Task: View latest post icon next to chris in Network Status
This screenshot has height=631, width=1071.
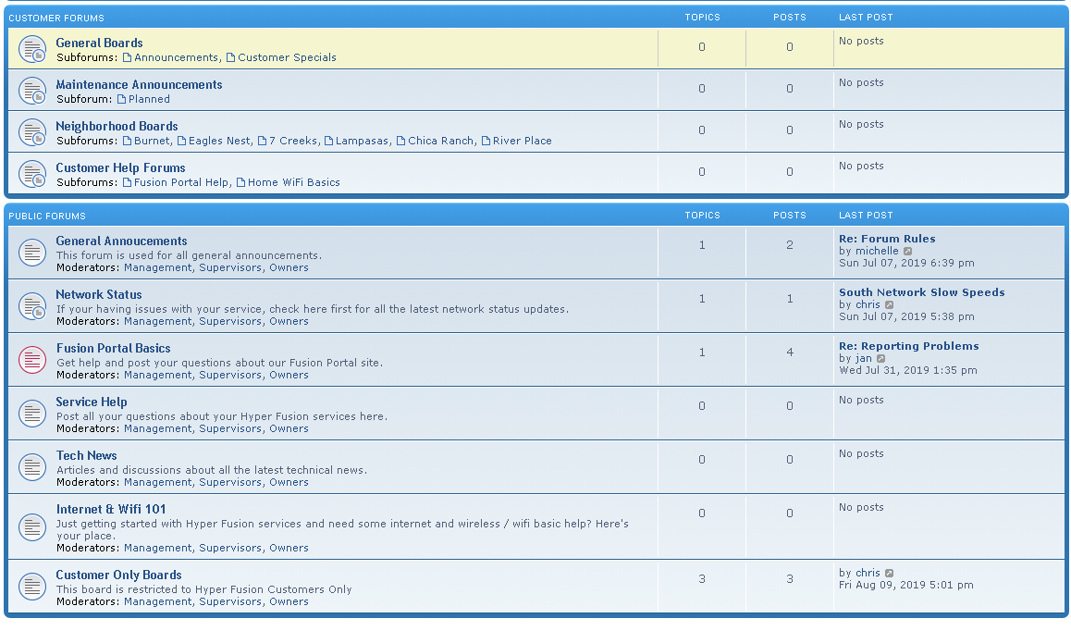Action: coord(890,305)
